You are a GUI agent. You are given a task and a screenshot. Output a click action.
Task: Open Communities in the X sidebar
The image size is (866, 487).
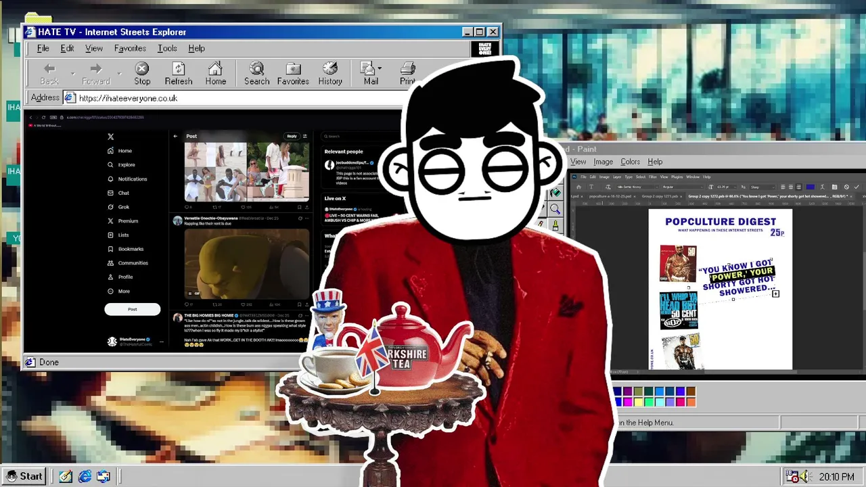click(127, 263)
